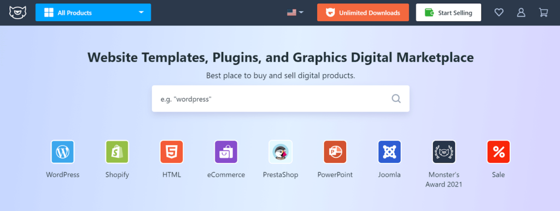The image size is (560, 211).
Task: Select the Joomla category icon
Action: (x=389, y=152)
